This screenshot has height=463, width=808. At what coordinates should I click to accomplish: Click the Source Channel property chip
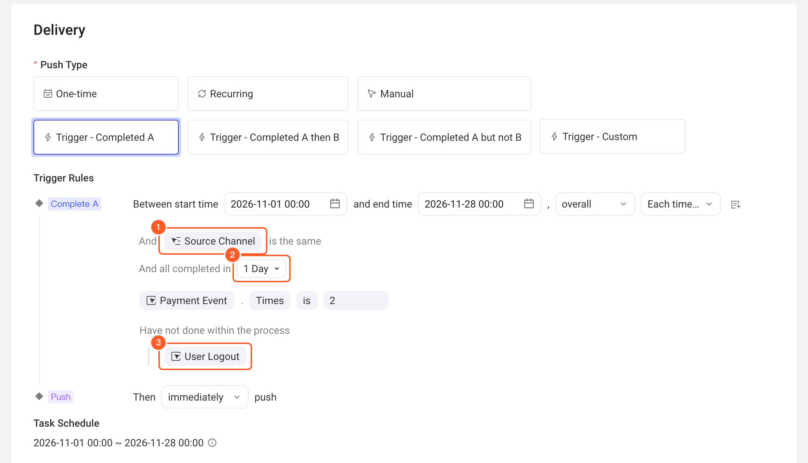click(213, 241)
